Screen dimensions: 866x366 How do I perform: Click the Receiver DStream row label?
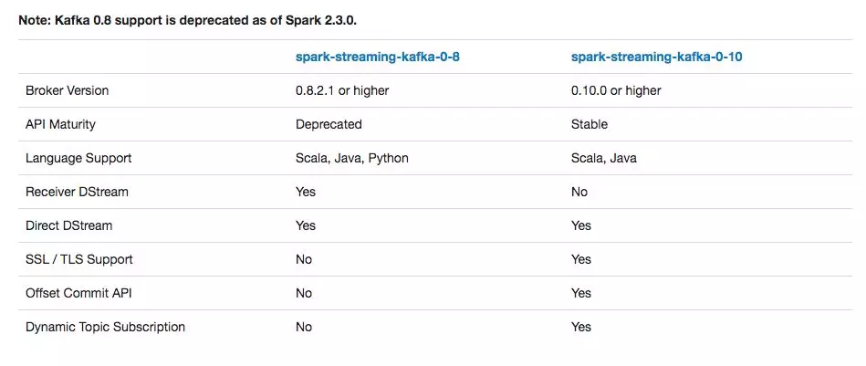point(77,192)
